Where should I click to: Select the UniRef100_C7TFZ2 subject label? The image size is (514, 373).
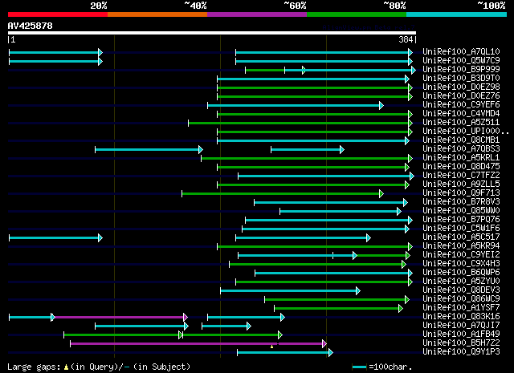coord(461,175)
